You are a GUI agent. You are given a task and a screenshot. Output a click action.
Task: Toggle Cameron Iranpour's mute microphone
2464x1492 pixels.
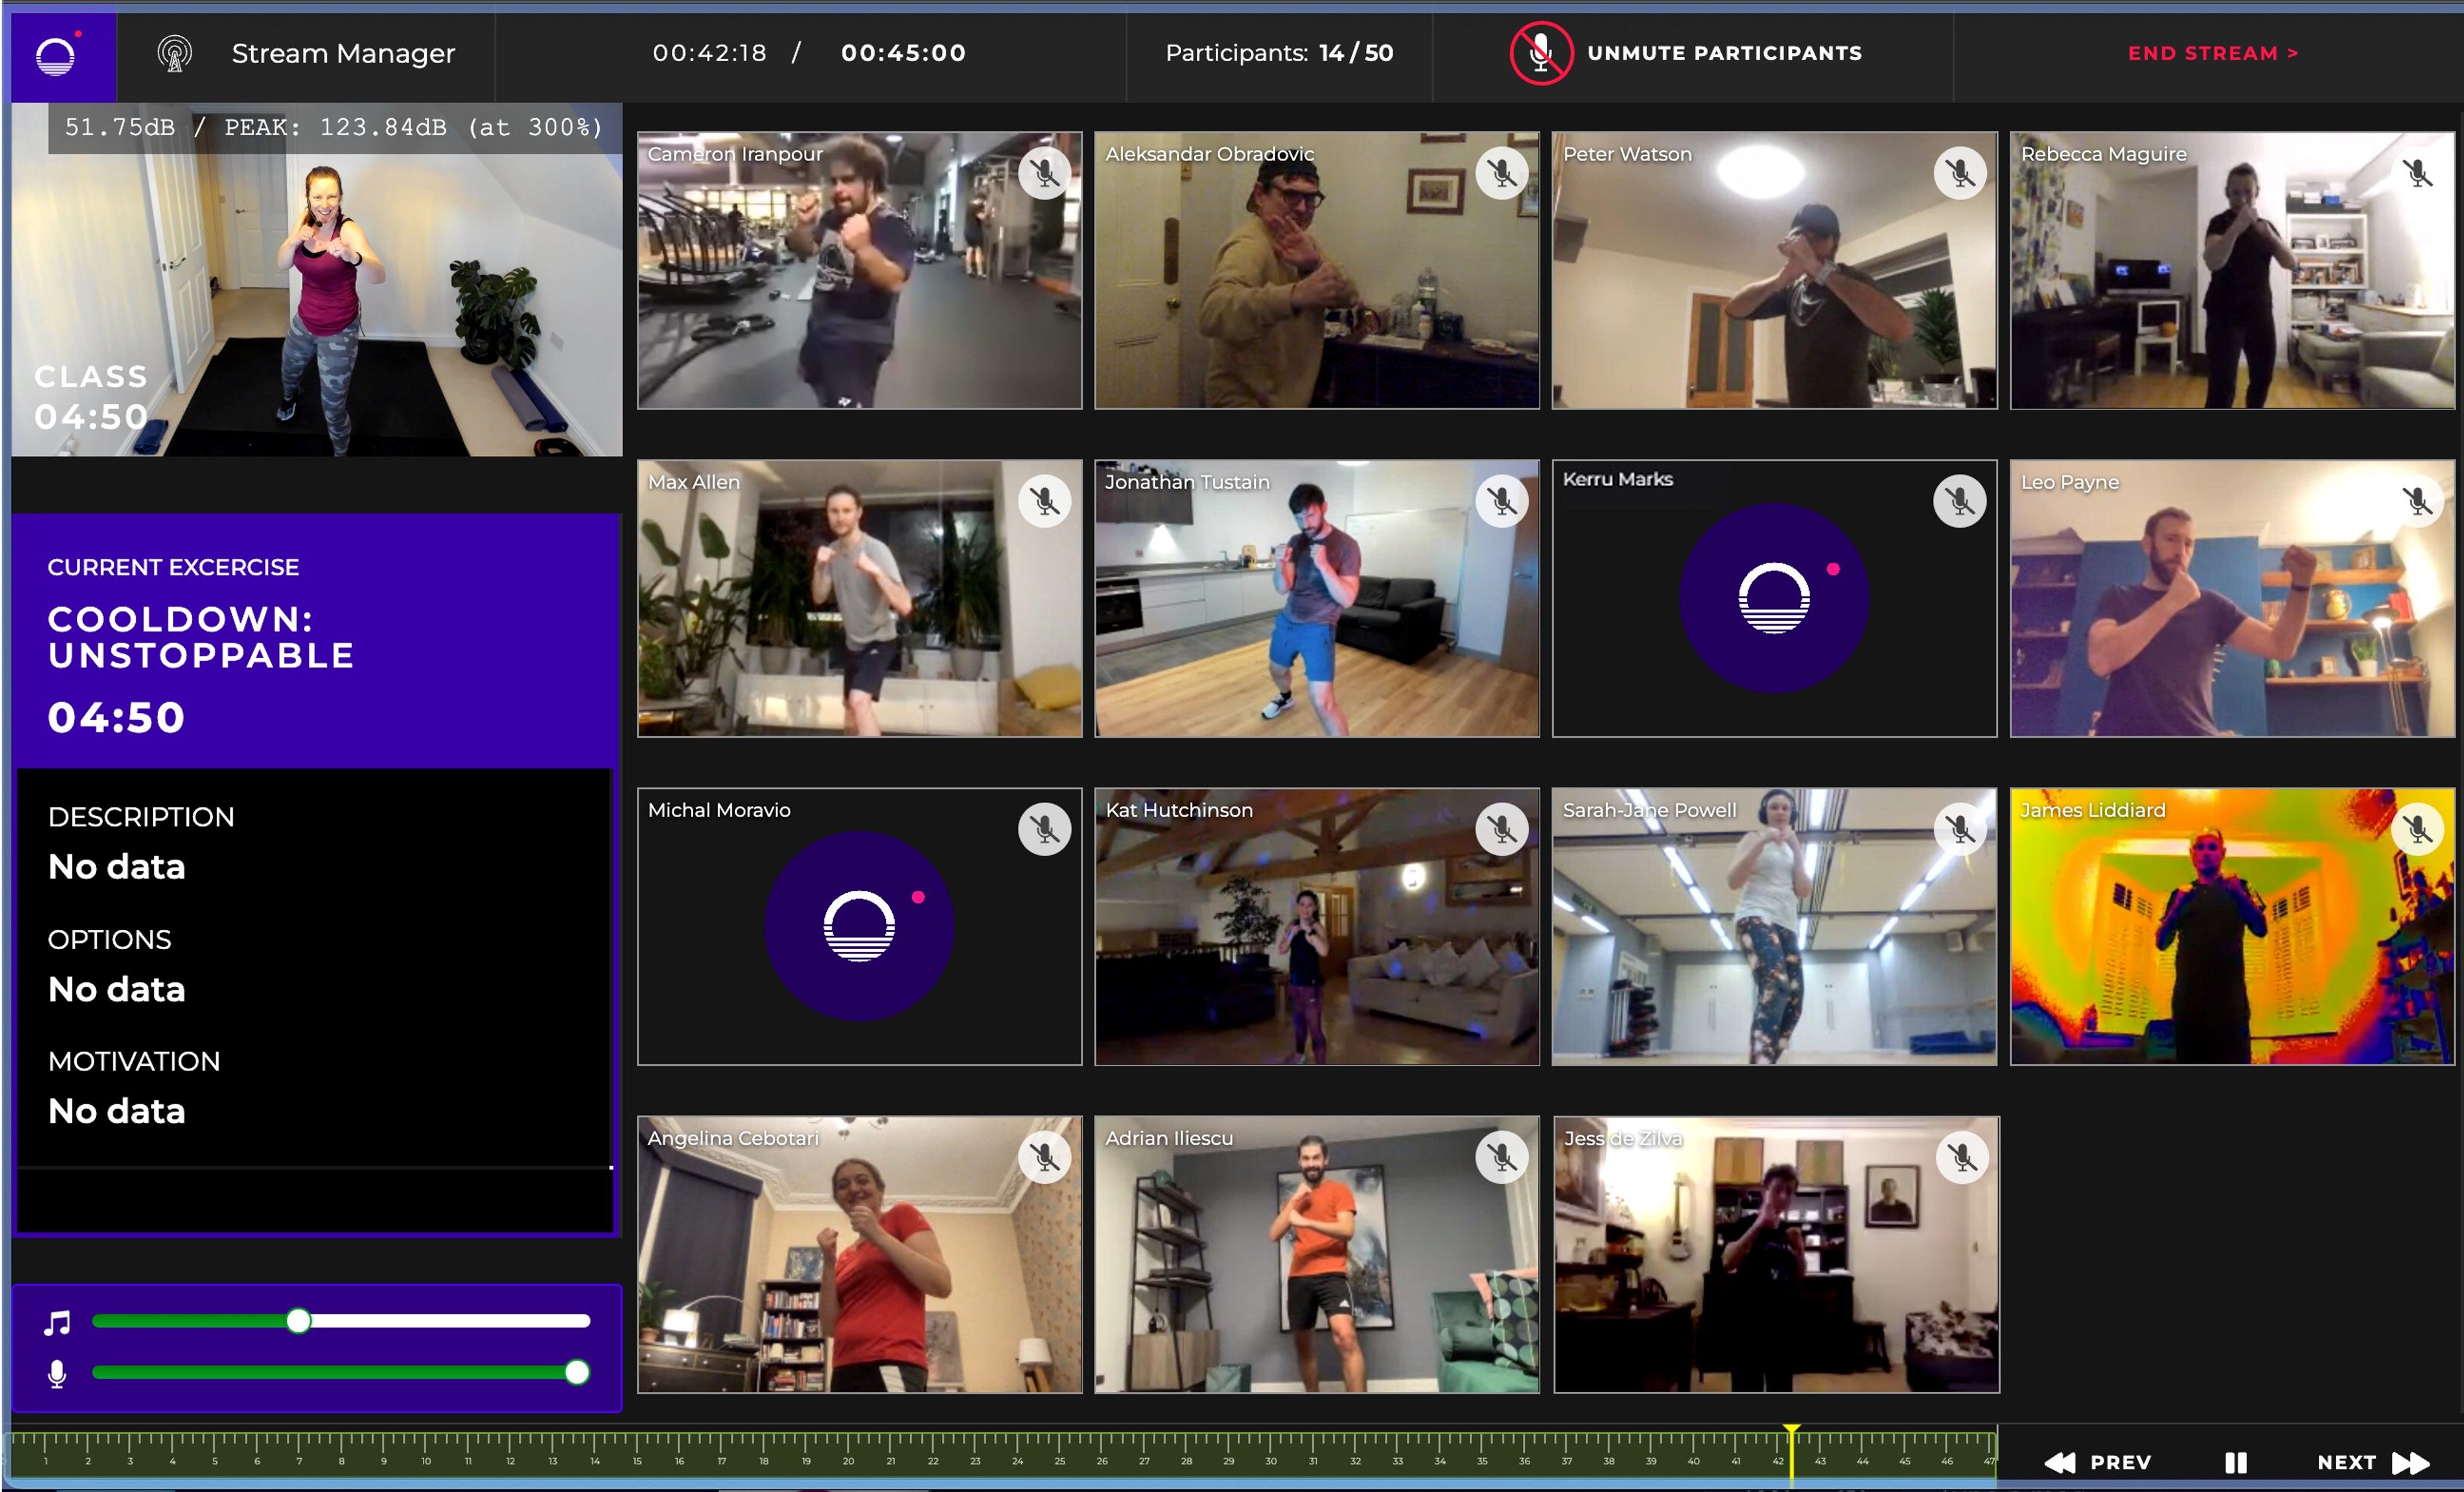click(x=1044, y=173)
